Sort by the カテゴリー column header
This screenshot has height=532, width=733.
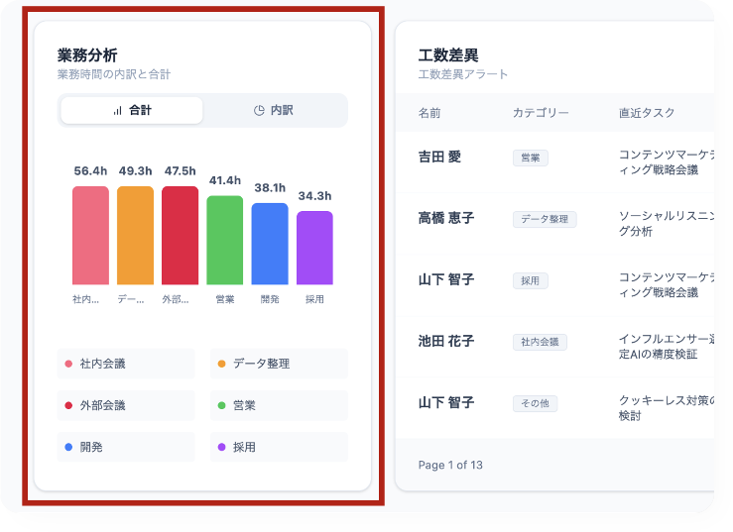[x=541, y=113]
